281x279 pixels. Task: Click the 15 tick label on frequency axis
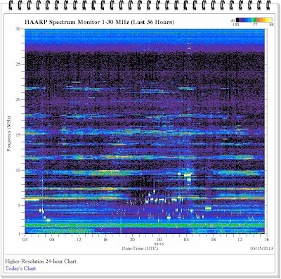point(19,135)
